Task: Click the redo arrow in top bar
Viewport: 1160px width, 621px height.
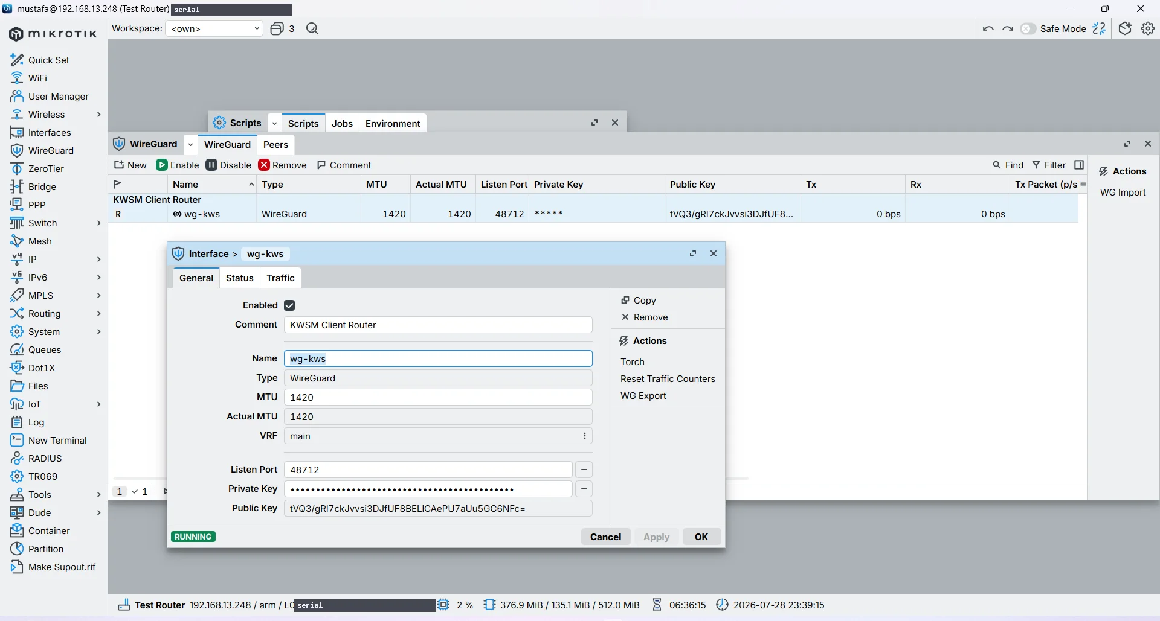Action: click(1008, 28)
